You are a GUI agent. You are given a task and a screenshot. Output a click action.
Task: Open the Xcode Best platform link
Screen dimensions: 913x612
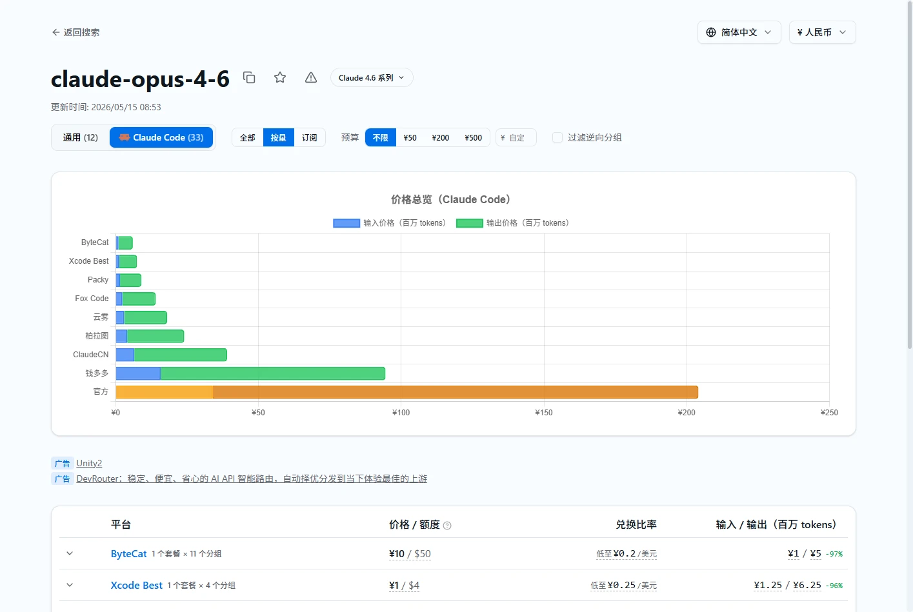tap(137, 585)
